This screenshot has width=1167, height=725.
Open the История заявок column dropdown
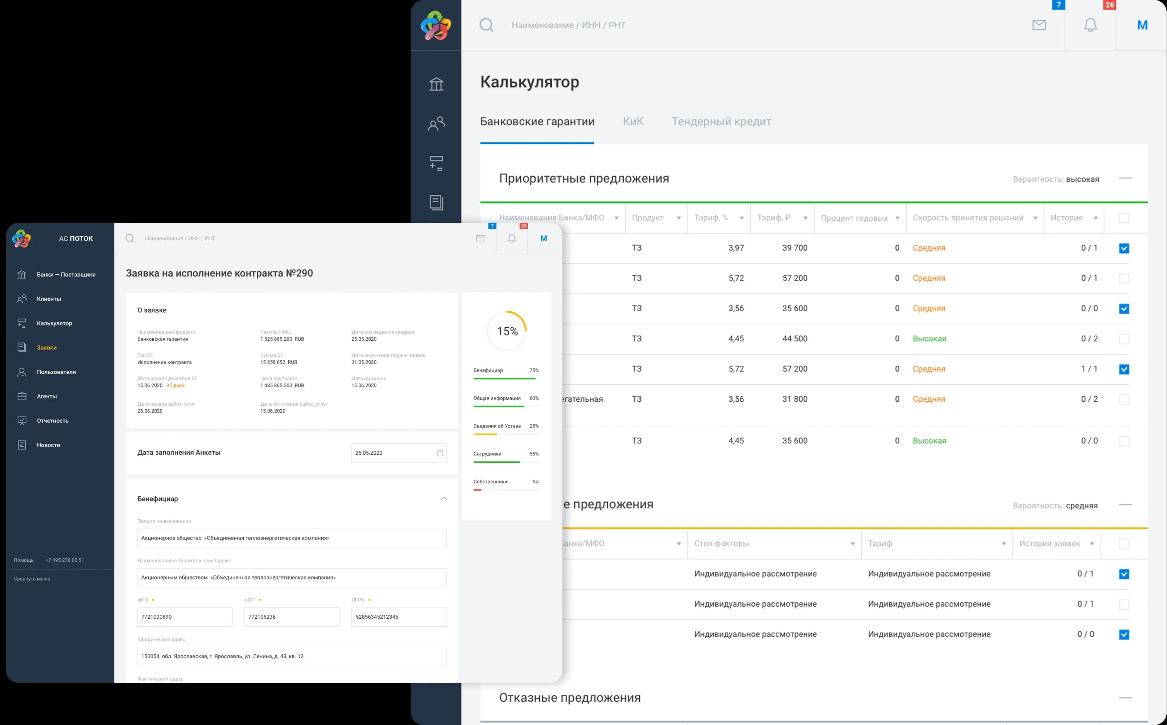pyautogui.click(x=1092, y=544)
